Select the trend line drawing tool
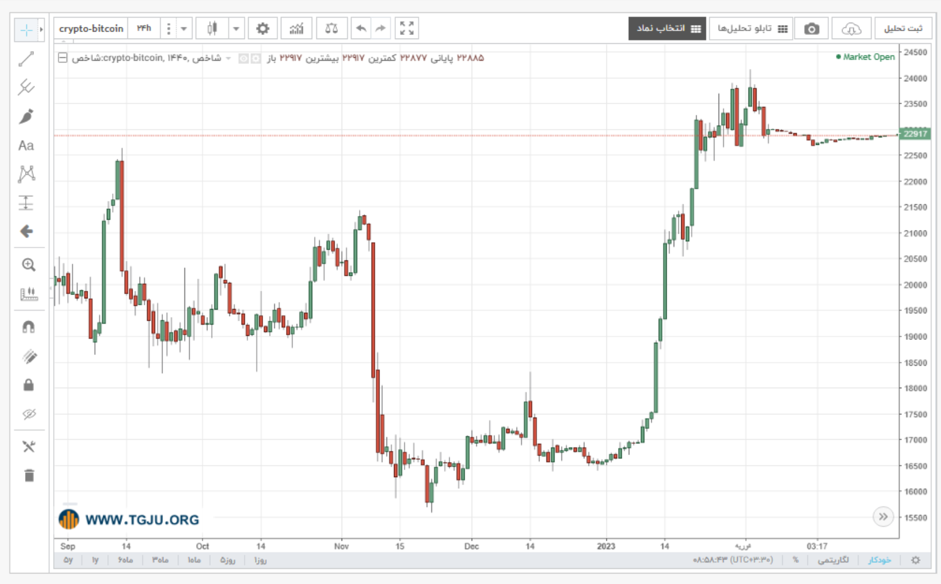 pyautogui.click(x=26, y=59)
